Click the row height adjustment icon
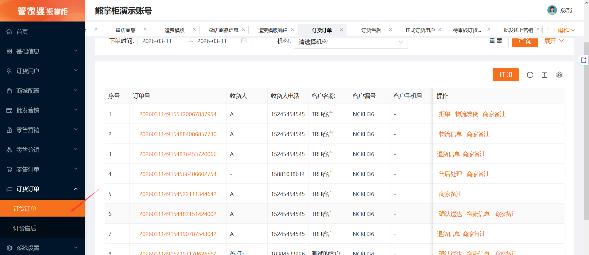Image resolution: width=589 pixels, height=255 pixels. (544, 75)
